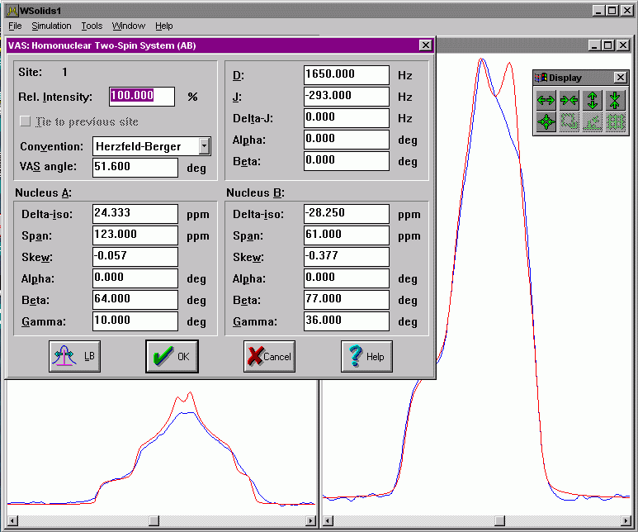
Task: Open line broadening with the LB button
Action: [x=74, y=357]
